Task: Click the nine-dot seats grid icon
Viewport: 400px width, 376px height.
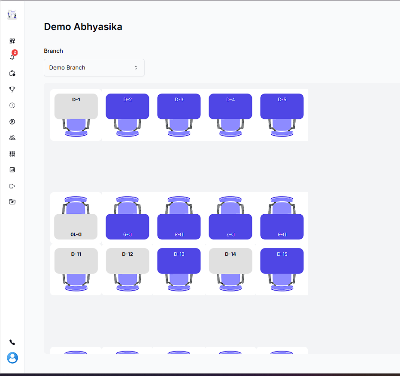Action: point(12,154)
